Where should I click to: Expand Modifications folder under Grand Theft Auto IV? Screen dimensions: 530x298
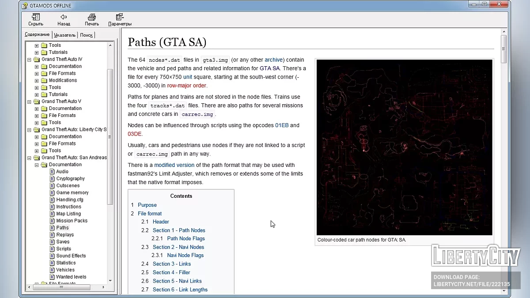(37, 80)
